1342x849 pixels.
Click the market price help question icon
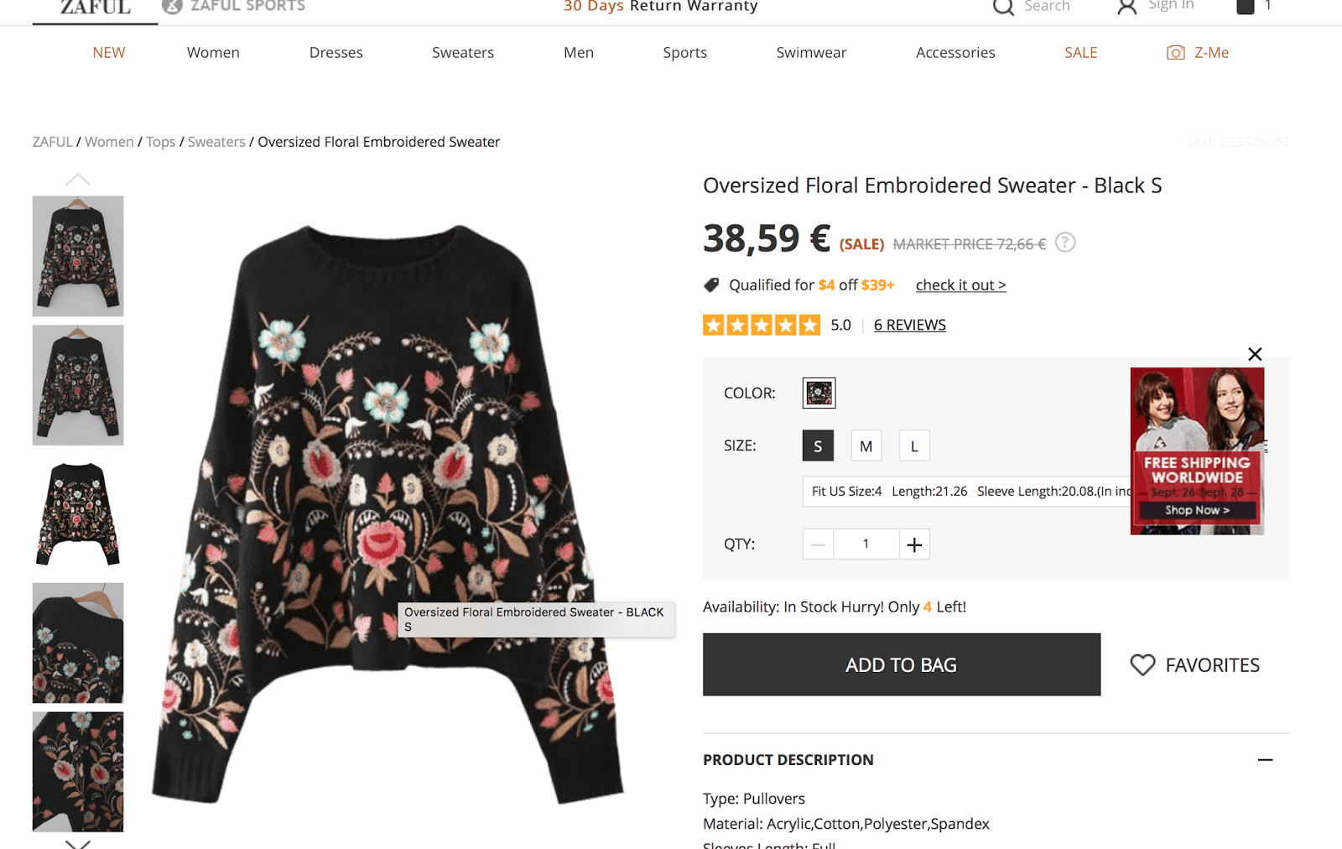pyautogui.click(x=1065, y=242)
